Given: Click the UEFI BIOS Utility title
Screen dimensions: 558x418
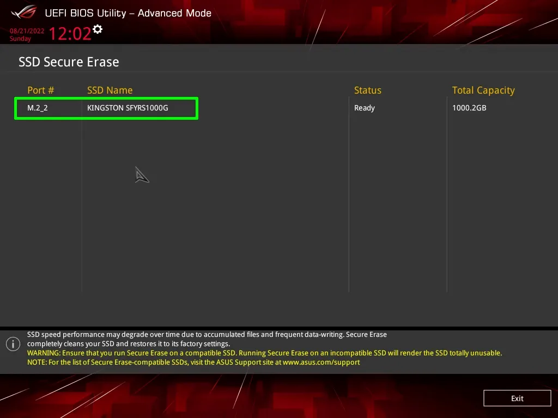Looking at the screenshot, I should tap(128, 13).
